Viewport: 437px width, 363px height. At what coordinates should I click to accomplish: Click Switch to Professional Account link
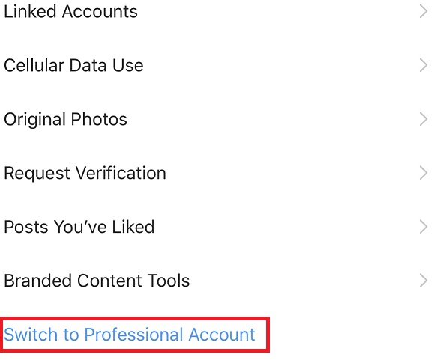coord(130,334)
